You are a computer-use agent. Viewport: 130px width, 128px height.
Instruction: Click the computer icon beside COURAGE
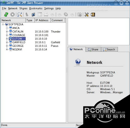11,35
